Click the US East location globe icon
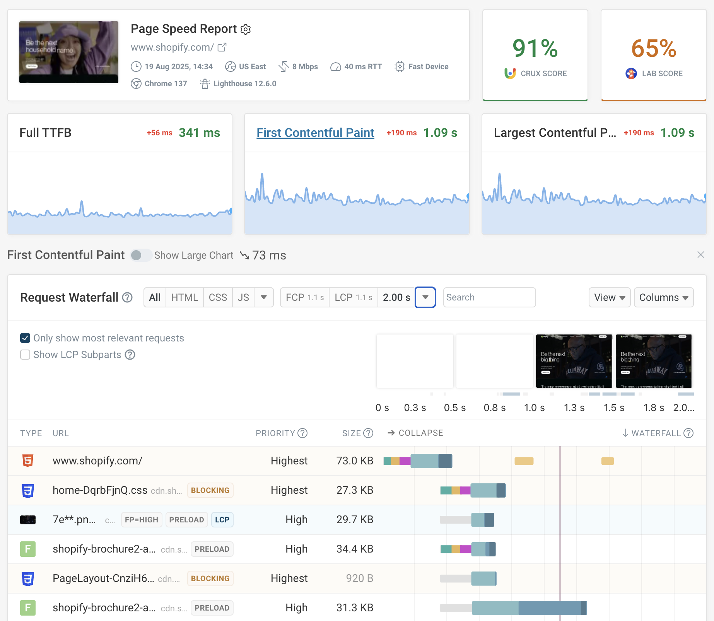 231,67
